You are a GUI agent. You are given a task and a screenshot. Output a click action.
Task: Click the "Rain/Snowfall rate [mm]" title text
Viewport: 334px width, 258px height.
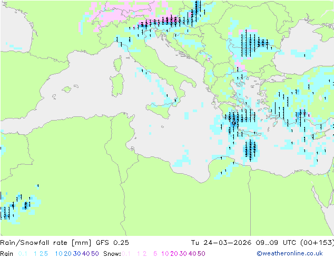tap(46, 243)
